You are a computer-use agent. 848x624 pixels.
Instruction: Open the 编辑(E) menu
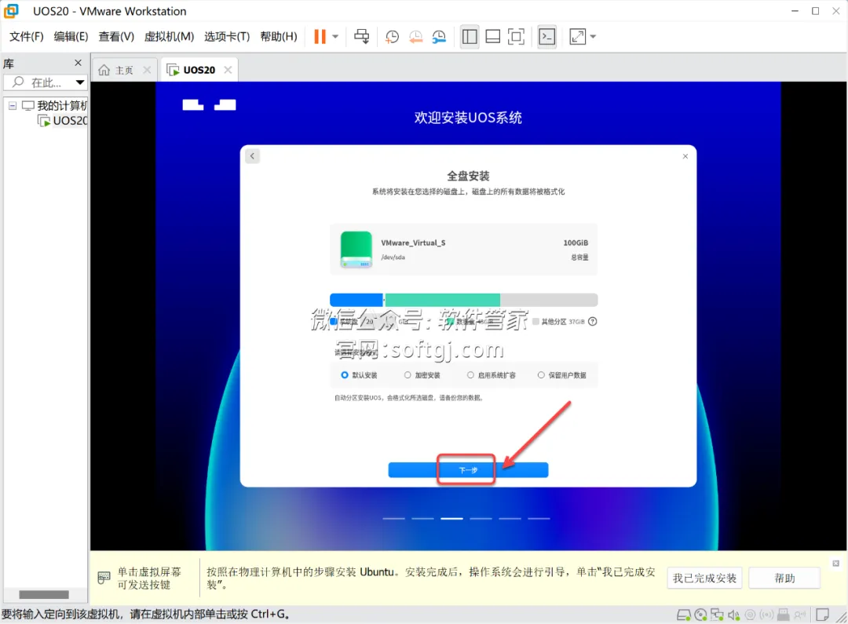[71, 37]
